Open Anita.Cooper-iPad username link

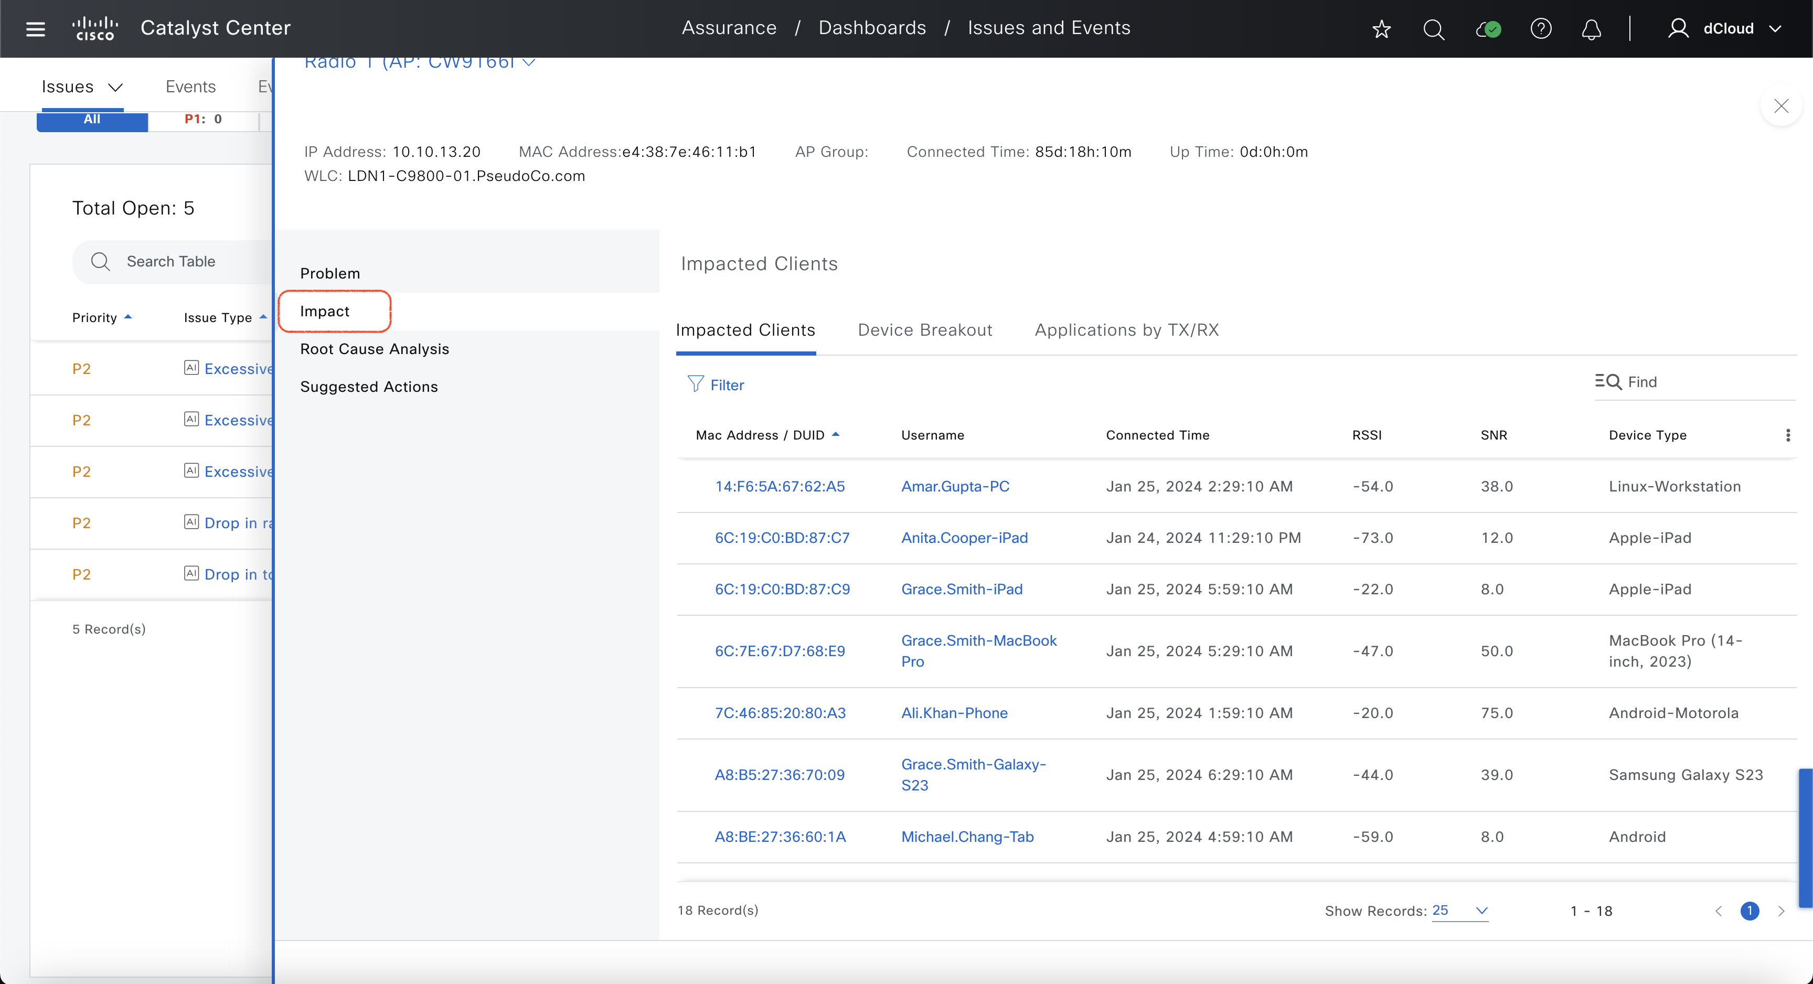[964, 538]
